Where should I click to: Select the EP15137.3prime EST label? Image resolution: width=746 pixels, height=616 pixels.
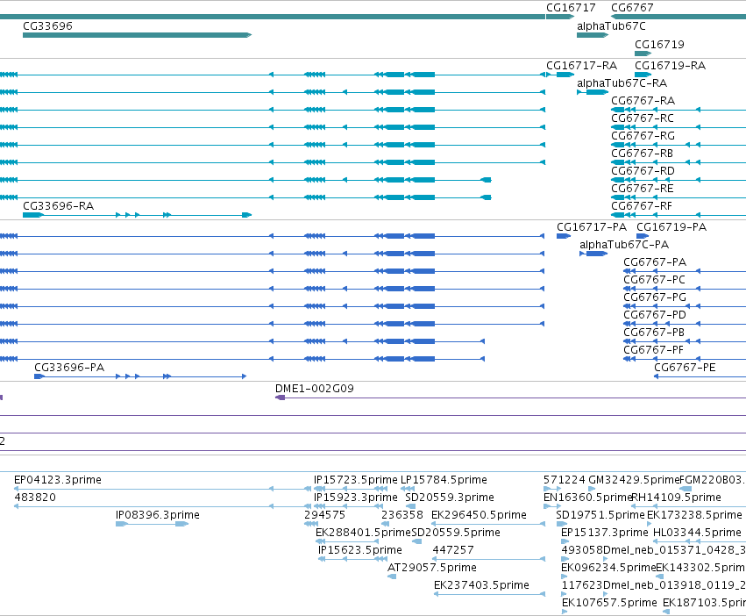click(x=605, y=533)
